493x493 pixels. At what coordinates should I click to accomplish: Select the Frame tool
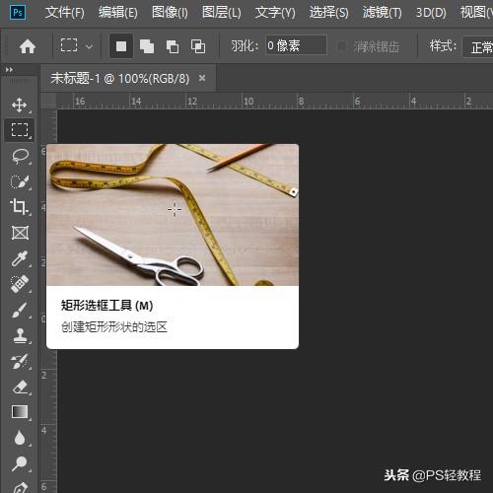tap(20, 233)
